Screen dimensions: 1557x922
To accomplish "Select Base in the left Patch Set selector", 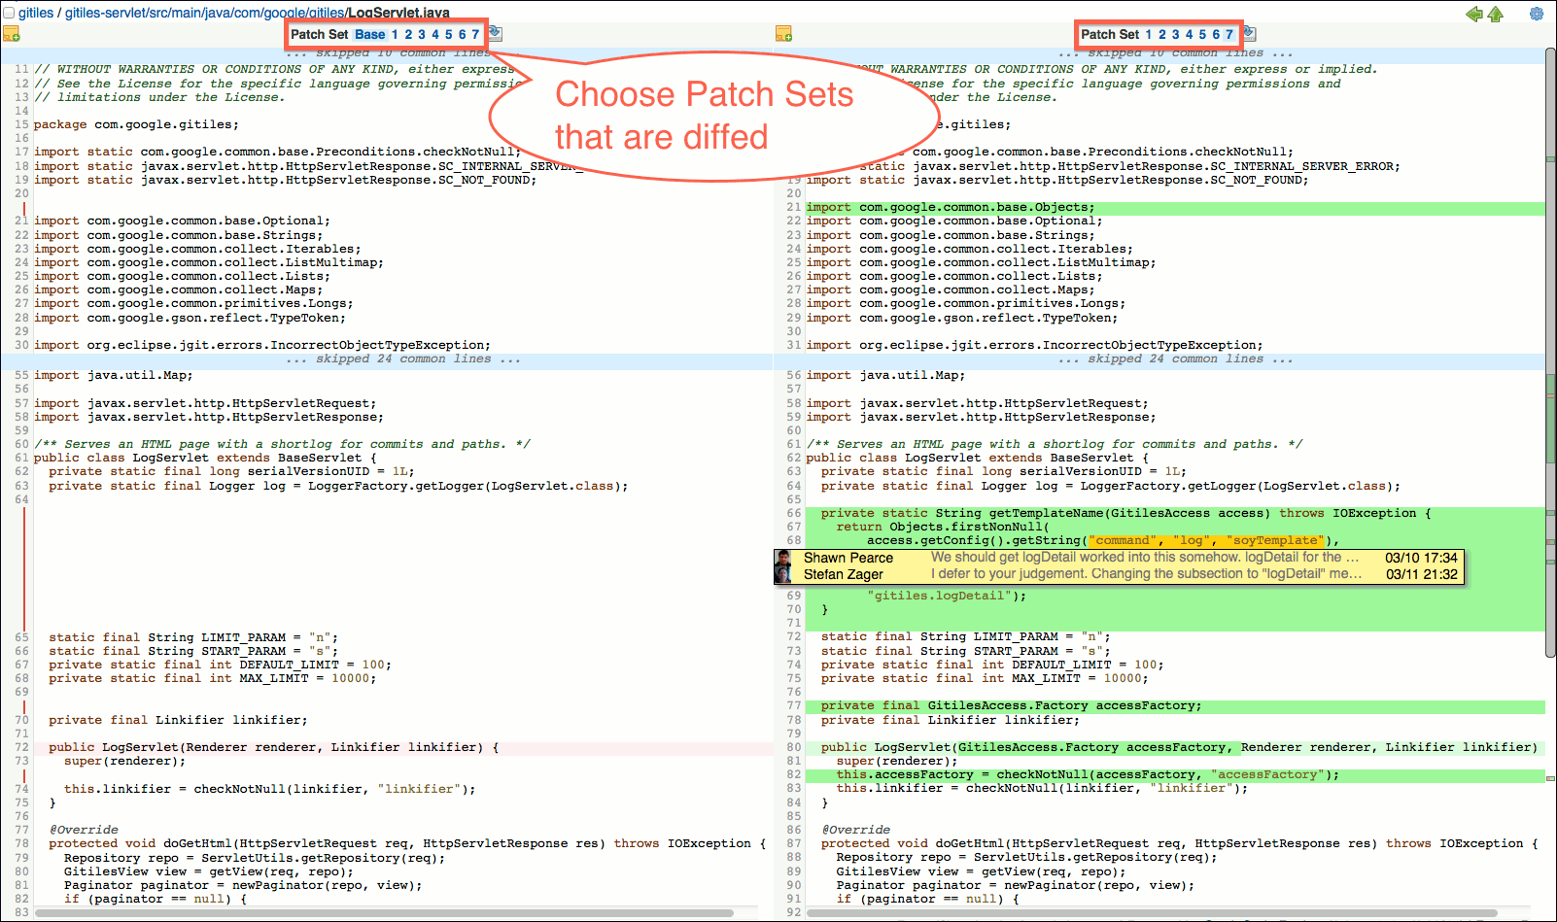I will [x=370, y=34].
